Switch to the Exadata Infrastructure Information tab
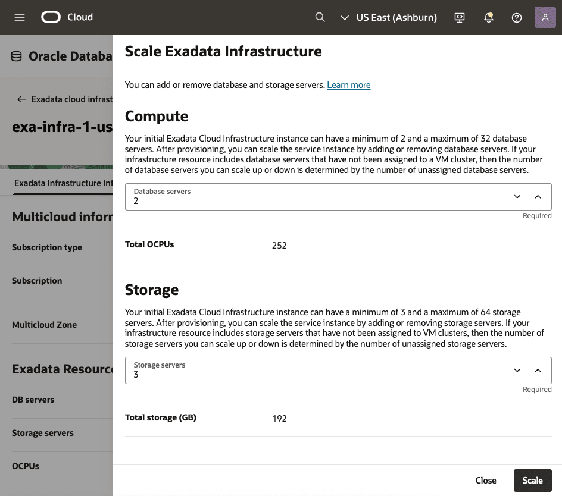The width and height of the screenshot is (562, 496). pyautogui.click(x=63, y=182)
